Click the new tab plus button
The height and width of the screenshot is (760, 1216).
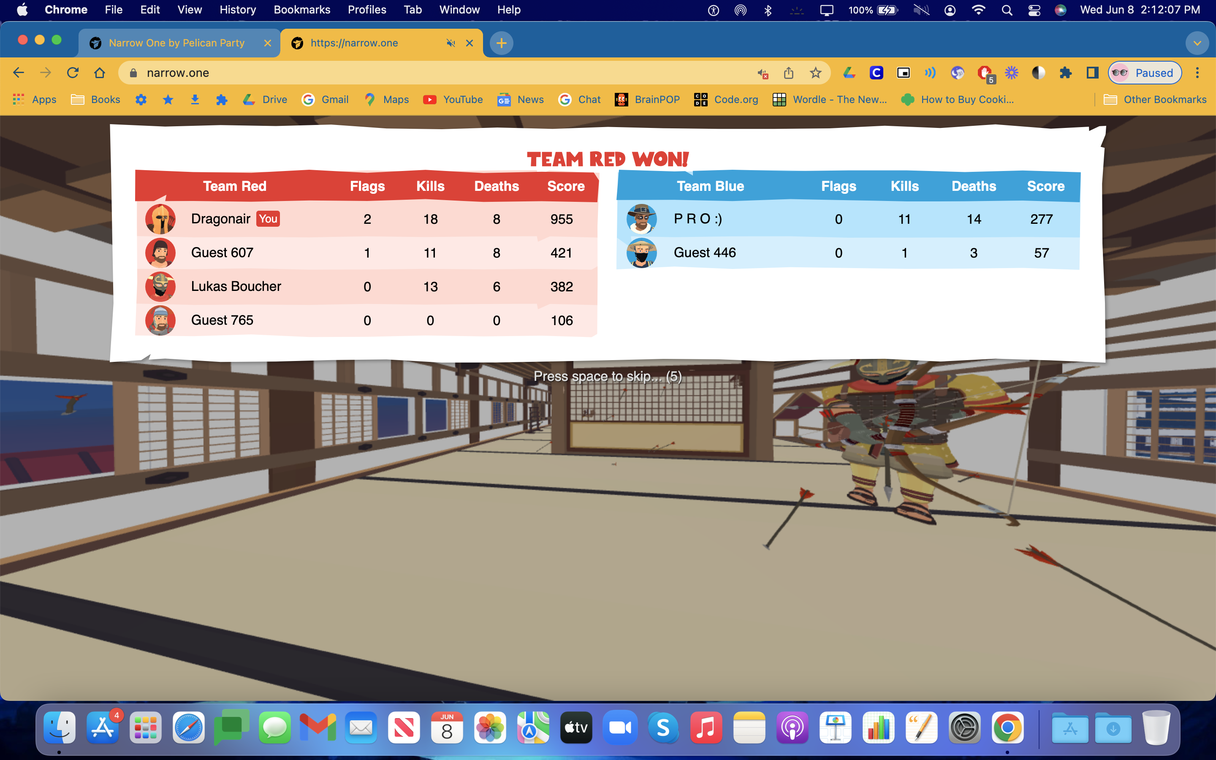(501, 42)
